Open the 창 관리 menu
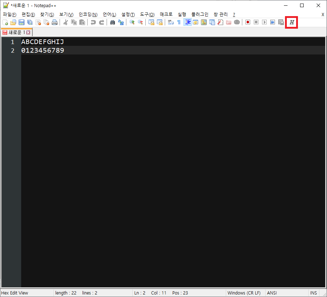 [x=221, y=15]
